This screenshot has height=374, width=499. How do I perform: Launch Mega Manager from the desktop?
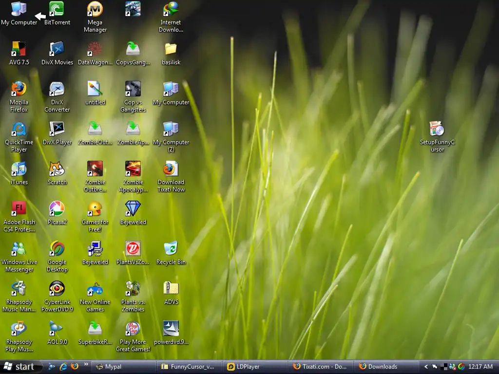tap(95, 17)
